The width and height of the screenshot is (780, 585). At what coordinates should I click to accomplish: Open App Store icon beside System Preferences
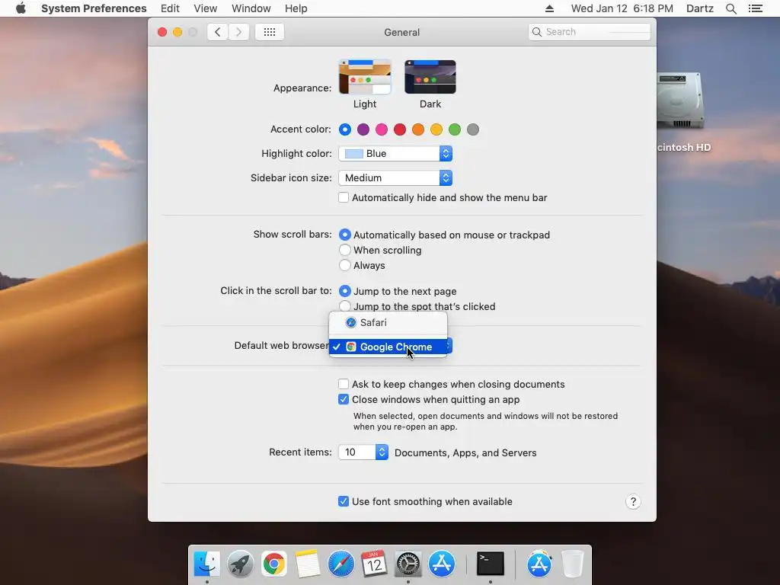click(x=441, y=564)
